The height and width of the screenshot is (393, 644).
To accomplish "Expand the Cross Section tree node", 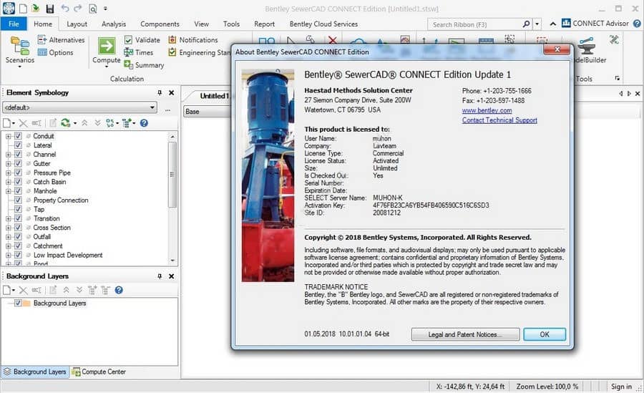I will point(8,228).
